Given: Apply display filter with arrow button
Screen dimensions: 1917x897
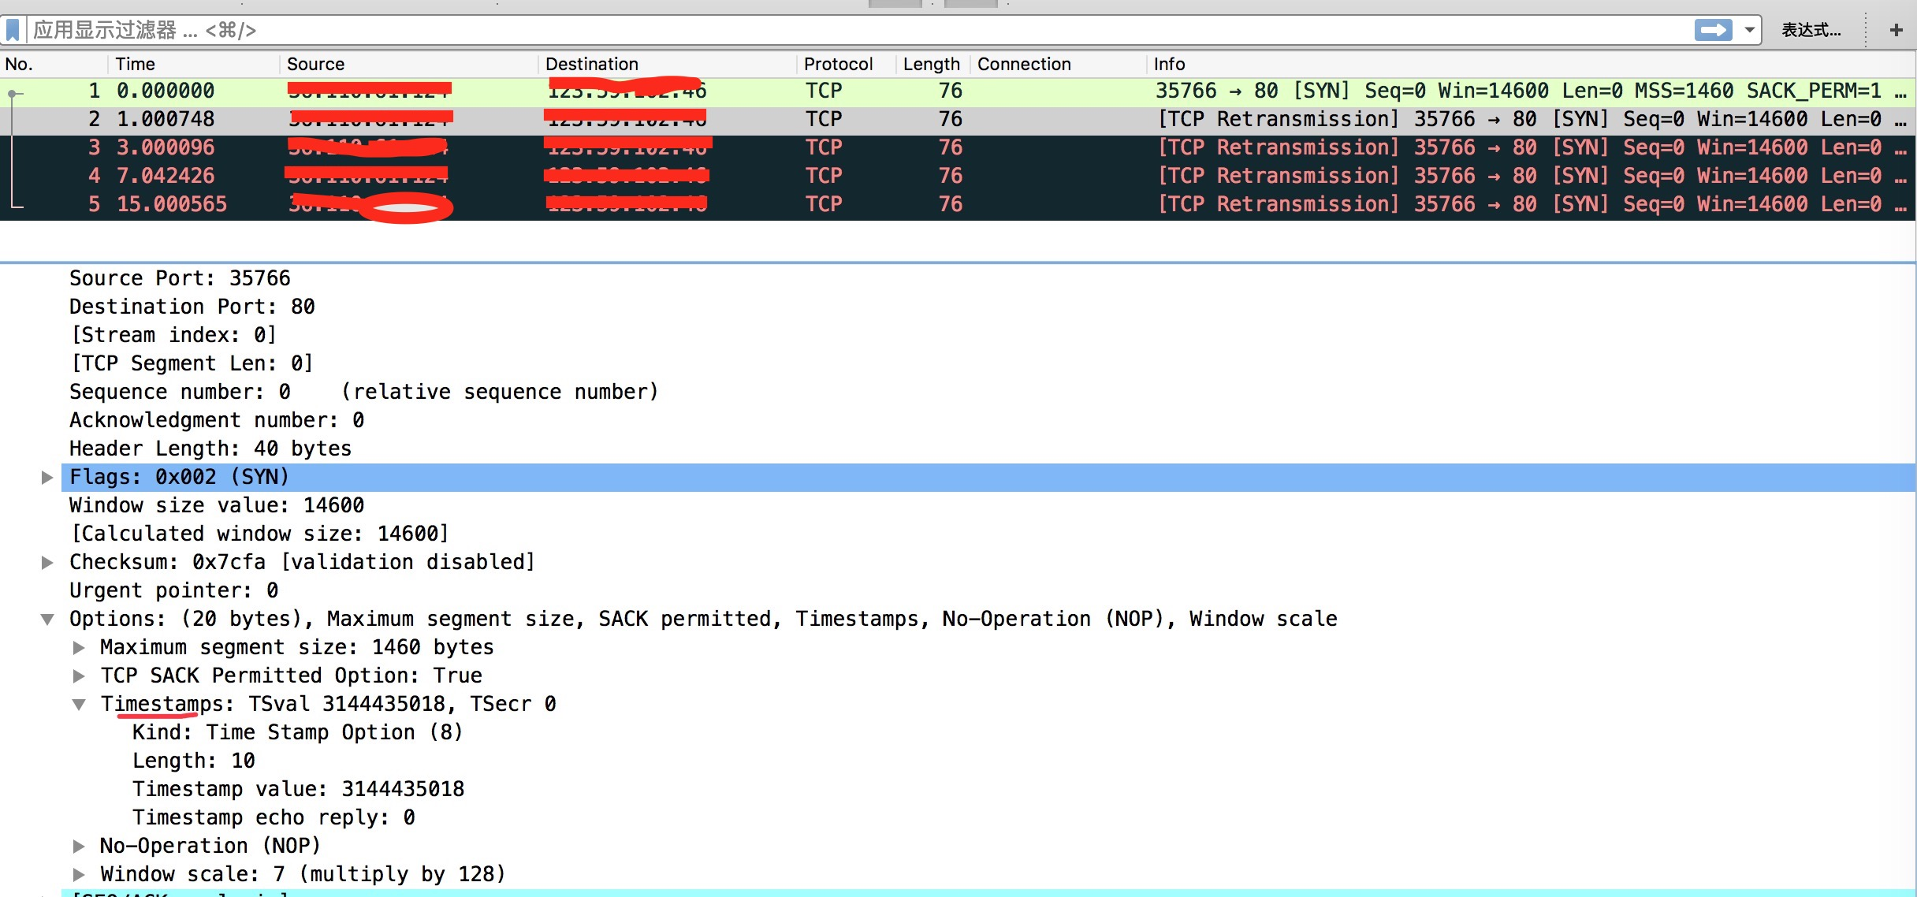Looking at the screenshot, I should coord(1713,30).
